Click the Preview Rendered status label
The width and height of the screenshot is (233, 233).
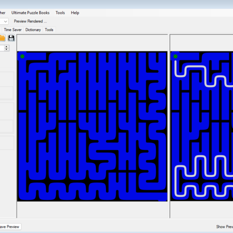[30, 21]
